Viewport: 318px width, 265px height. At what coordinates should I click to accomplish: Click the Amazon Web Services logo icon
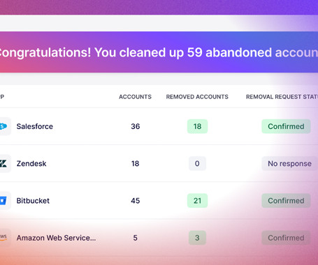(3, 238)
